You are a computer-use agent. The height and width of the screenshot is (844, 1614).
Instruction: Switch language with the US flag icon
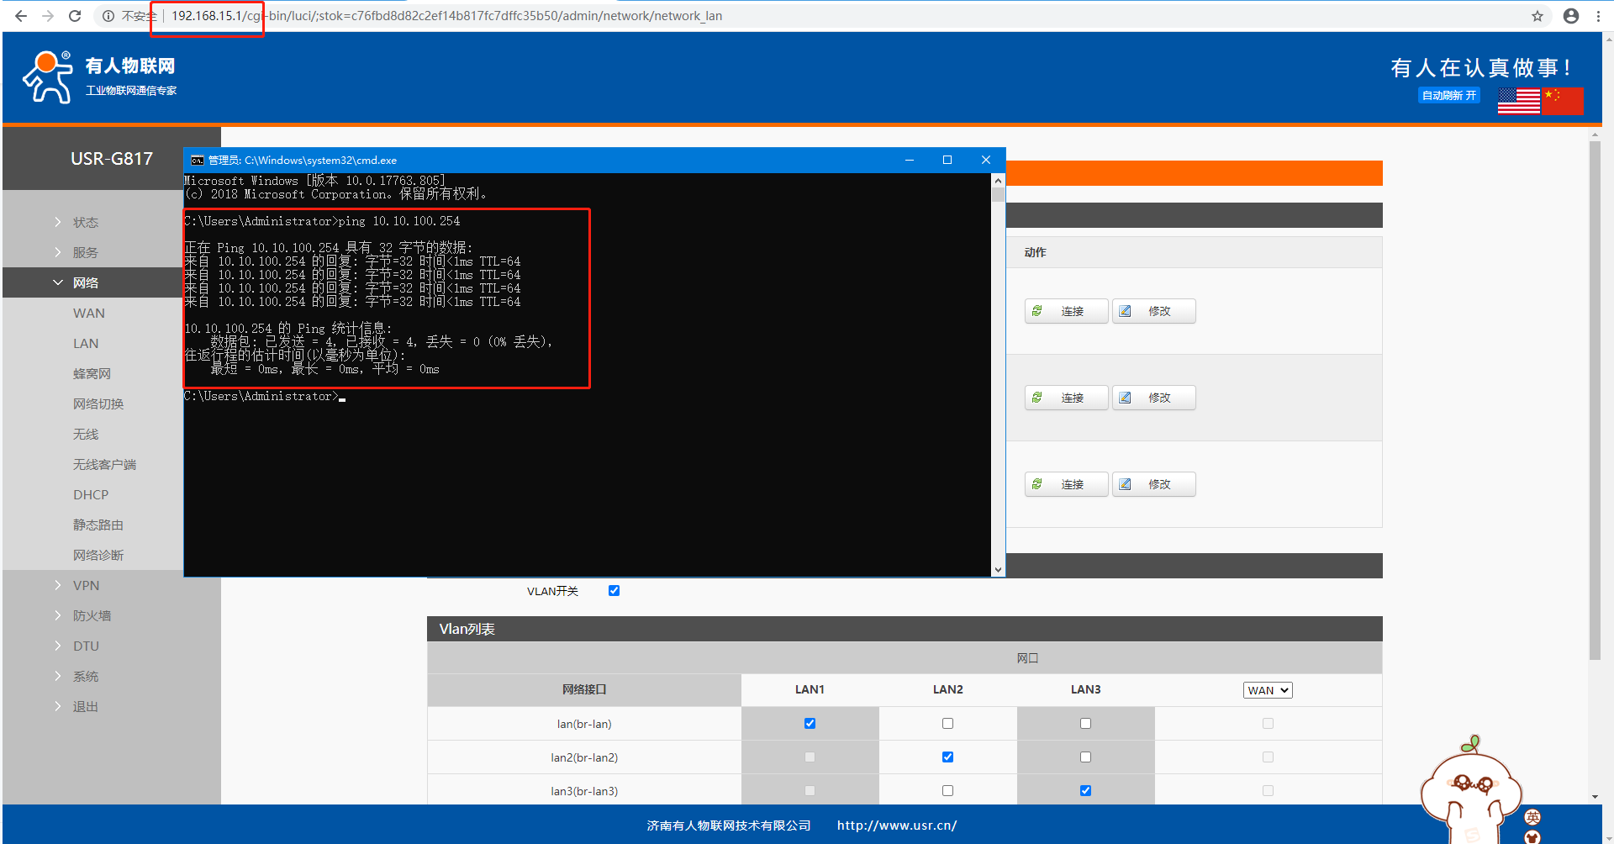pyautogui.click(x=1518, y=101)
